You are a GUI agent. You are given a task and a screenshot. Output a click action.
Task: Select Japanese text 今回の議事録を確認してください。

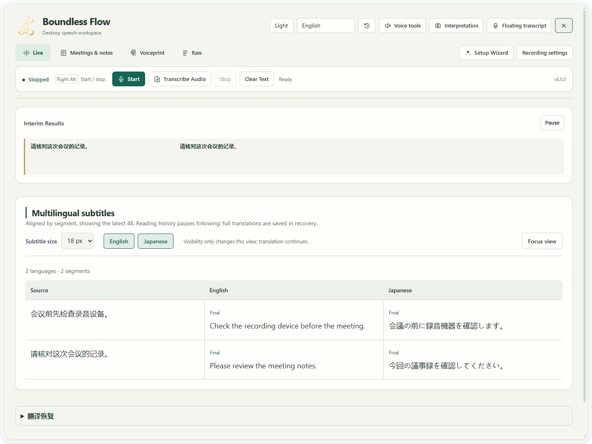[447, 366]
